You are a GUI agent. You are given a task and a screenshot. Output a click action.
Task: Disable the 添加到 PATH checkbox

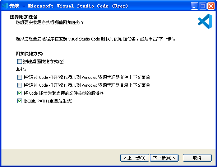point(19,101)
